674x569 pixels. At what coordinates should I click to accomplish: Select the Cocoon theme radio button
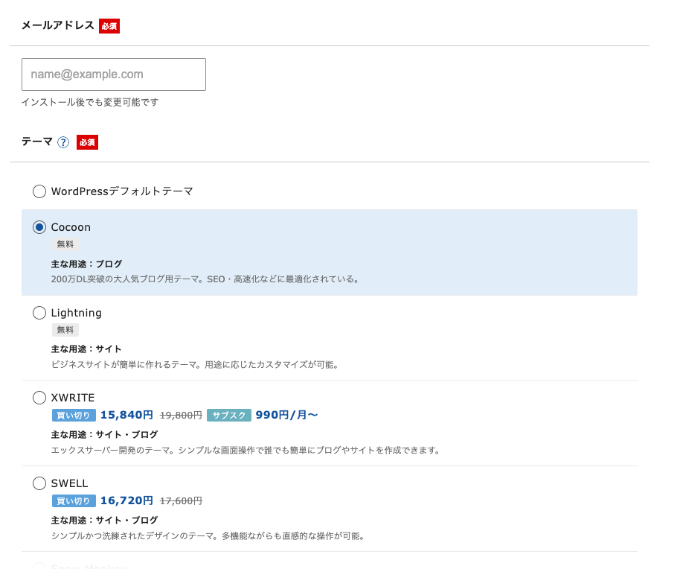[x=39, y=227]
